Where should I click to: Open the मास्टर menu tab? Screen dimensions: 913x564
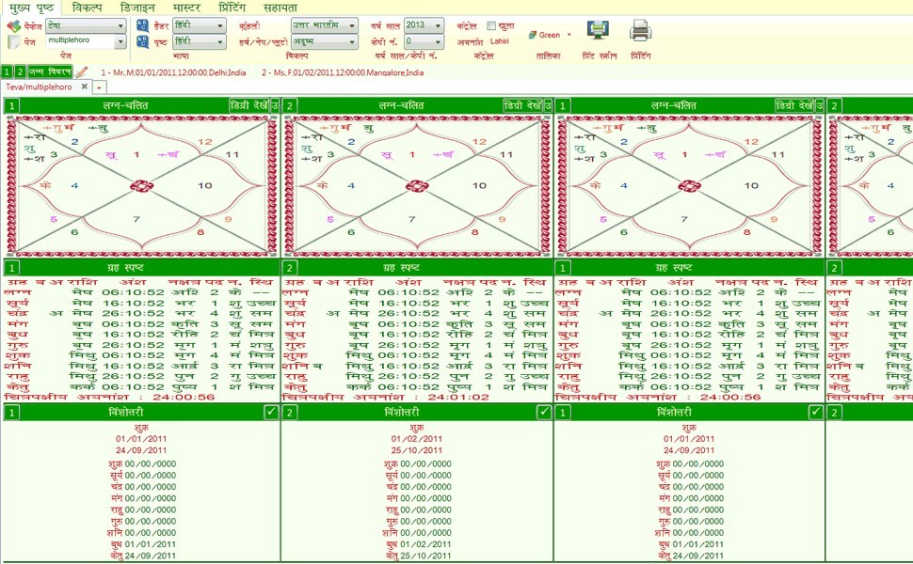click(x=187, y=8)
